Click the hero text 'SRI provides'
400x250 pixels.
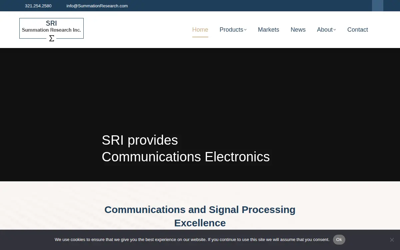[140, 140]
